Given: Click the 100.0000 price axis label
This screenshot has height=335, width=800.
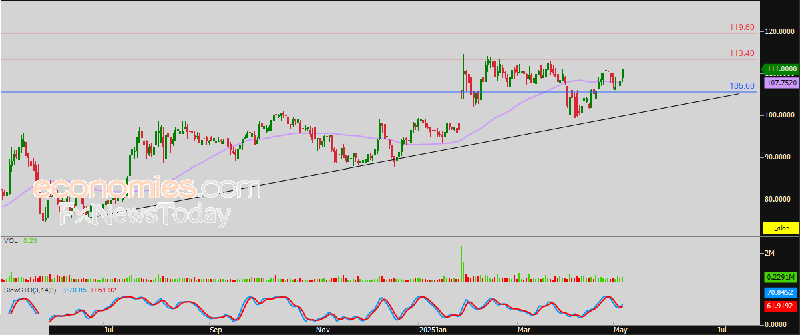Looking at the screenshot, I should [x=781, y=115].
